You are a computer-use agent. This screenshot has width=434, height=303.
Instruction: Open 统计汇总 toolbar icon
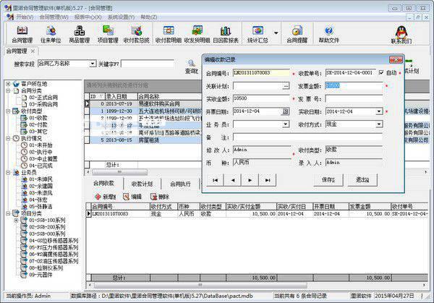(x=258, y=34)
